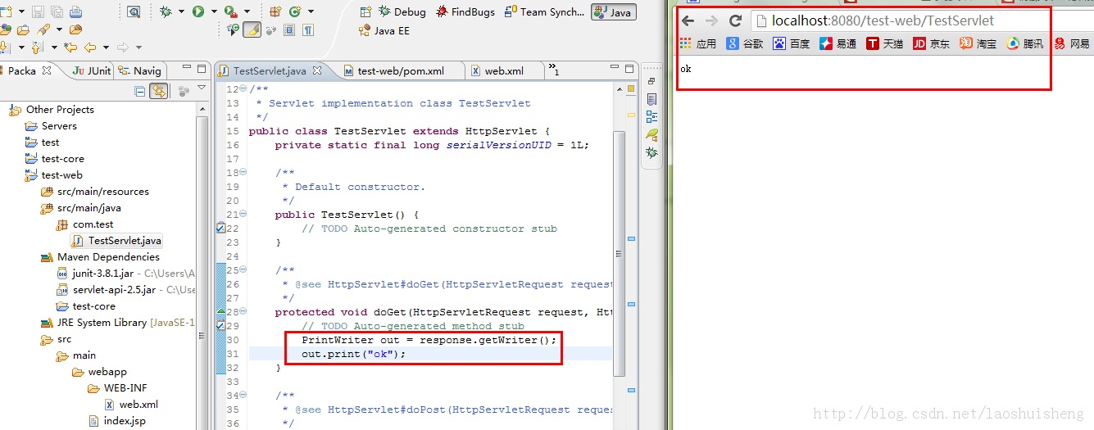1094x430 pixels.
Task: Select the com.test package
Action: pyautogui.click(x=85, y=224)
